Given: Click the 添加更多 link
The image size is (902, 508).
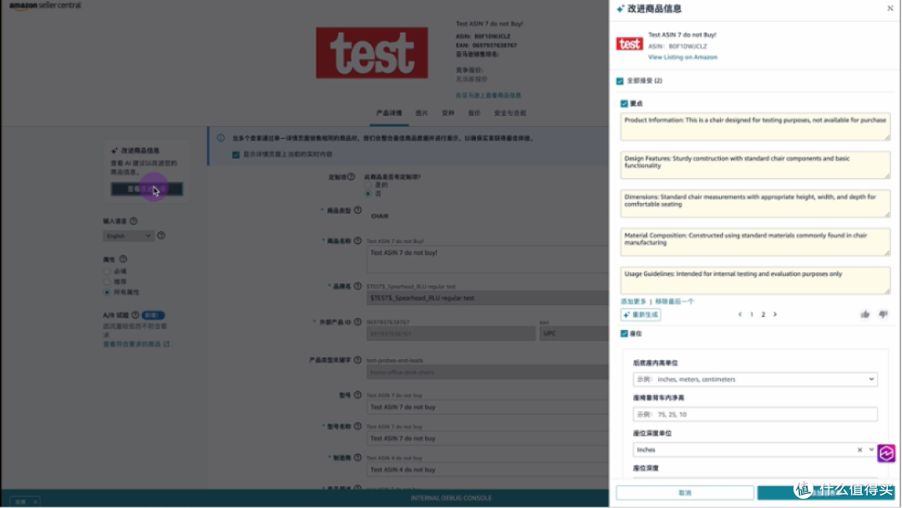Looking at the screenshot, I should (633, 302).
